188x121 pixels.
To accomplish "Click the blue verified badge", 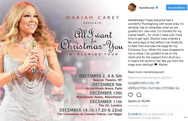I will click(157, 8).
